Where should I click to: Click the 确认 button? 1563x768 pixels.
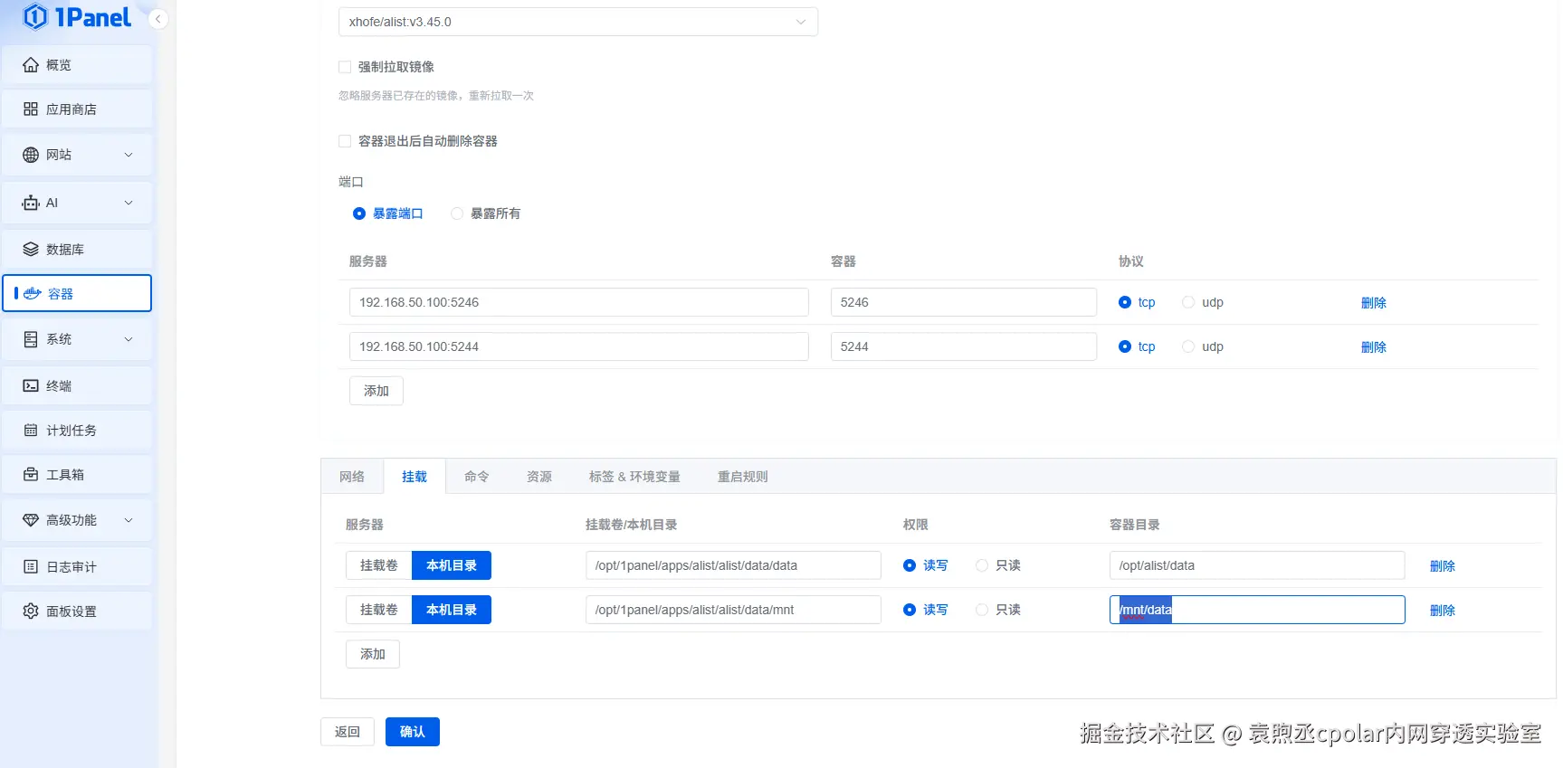click(413, 732)
